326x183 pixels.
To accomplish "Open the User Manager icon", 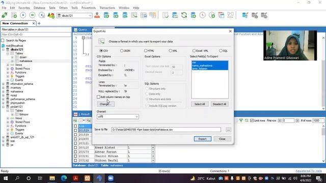I will [x=97, y=15].
